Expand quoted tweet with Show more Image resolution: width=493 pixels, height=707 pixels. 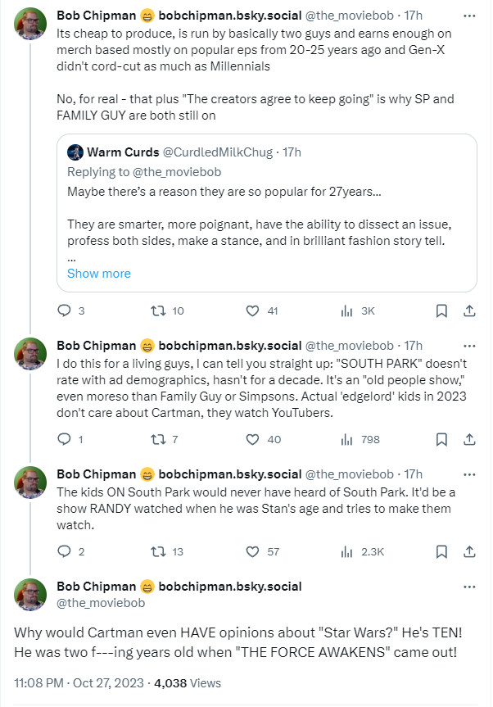click(98, 273)
